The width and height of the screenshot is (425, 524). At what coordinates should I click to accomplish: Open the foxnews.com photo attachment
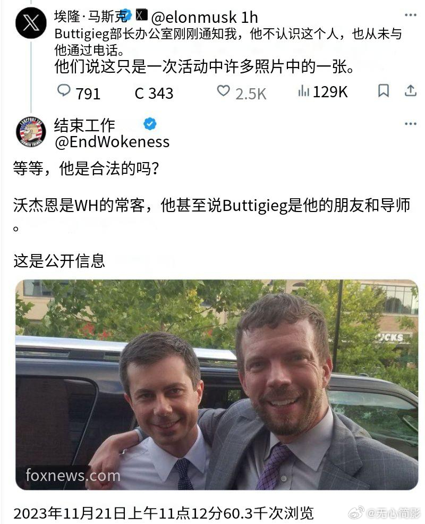pyautogui.click(x=217, y=385)
